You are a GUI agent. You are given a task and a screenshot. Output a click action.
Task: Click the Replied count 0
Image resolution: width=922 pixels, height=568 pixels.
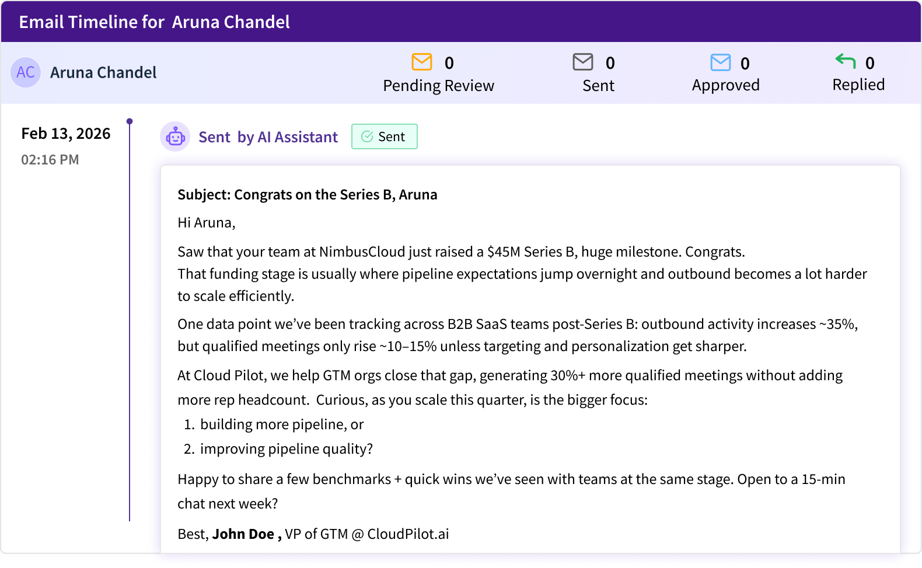(x=870, y=63)
